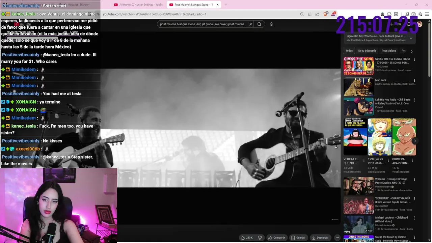Open Brave Leo AI sparkle icon
This screenshot has height=243, width=432.
420,14
